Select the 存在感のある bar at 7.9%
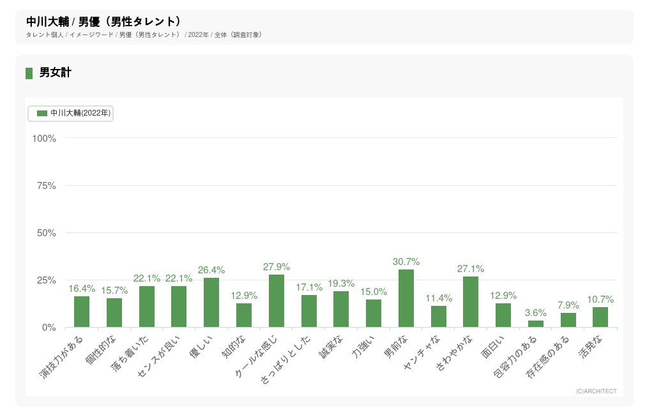The image size is (654, 417). click(x=568, y=320)
